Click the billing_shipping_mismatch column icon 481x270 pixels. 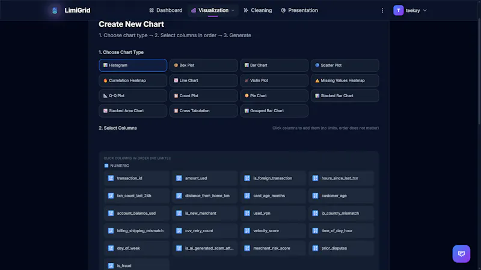point(111,231)
